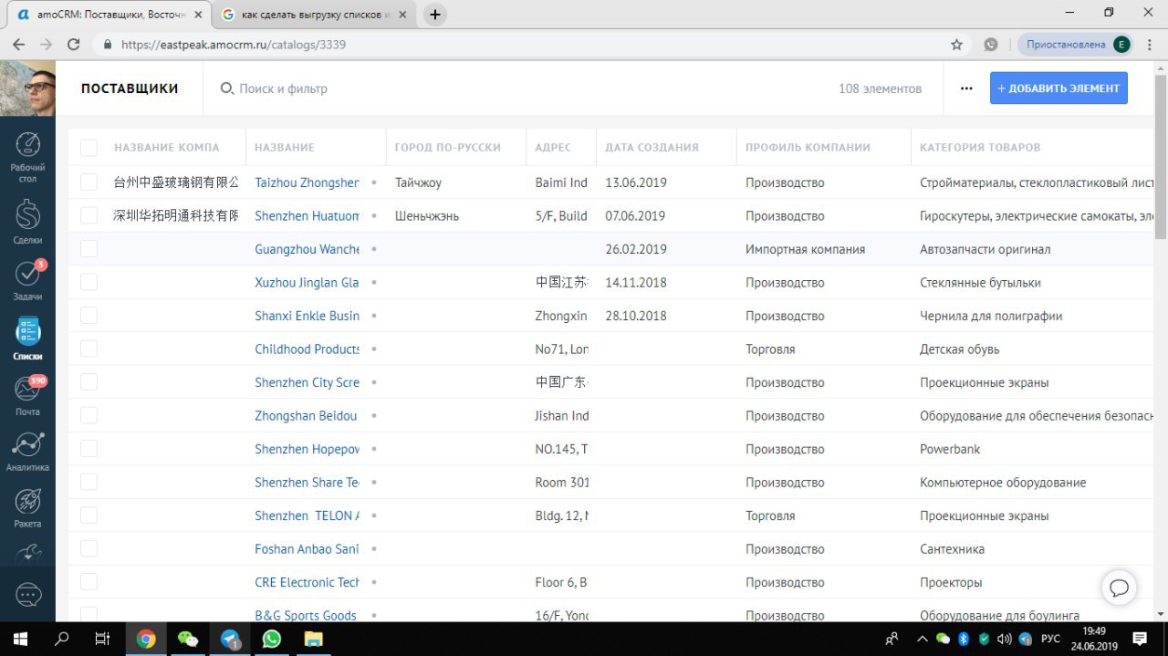Open Shenzhen Hopepov supplier link
Viewport: 1168px width, 656px height.
(x=307, y=449)
